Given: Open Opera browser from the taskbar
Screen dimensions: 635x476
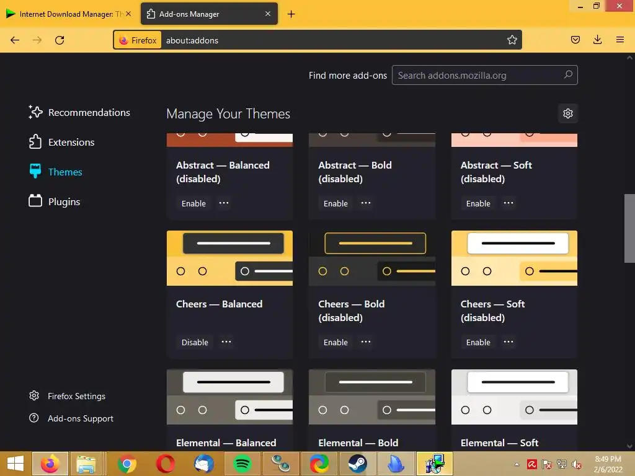Looking at the screenshot, I should pyautogui.click(x=166, y=464).
